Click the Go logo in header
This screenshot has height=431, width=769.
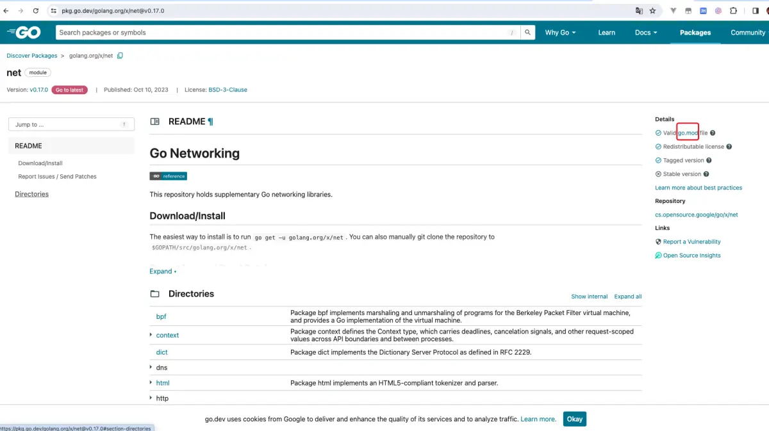[24, 33]
